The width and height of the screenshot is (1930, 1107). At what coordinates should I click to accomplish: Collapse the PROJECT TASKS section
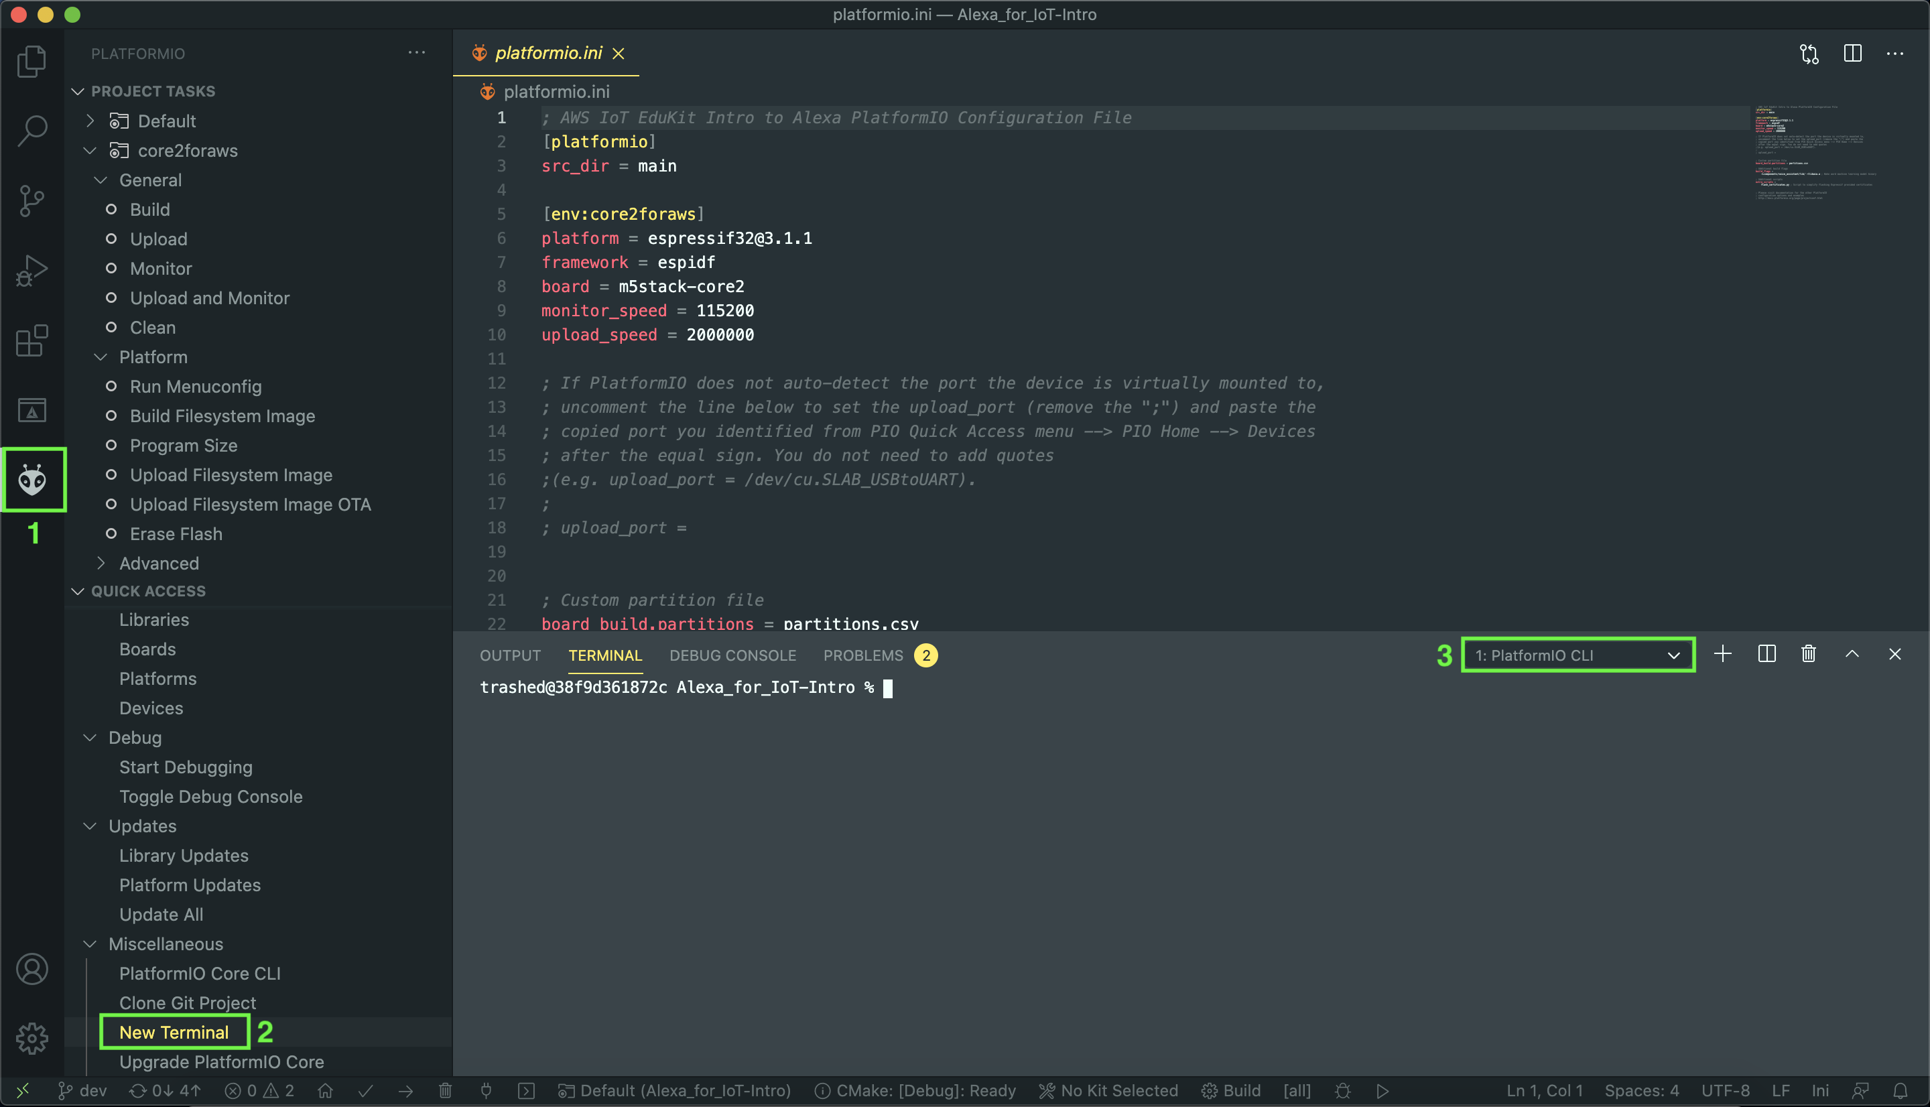tap(78, 91)
